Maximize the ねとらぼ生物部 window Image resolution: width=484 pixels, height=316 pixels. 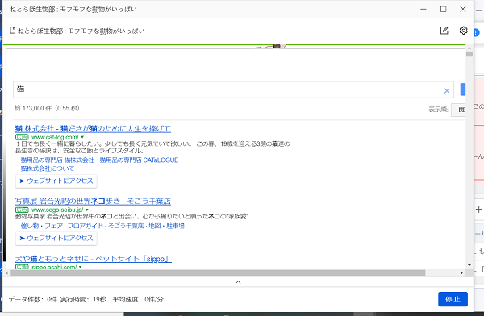[x=443, y=9]
